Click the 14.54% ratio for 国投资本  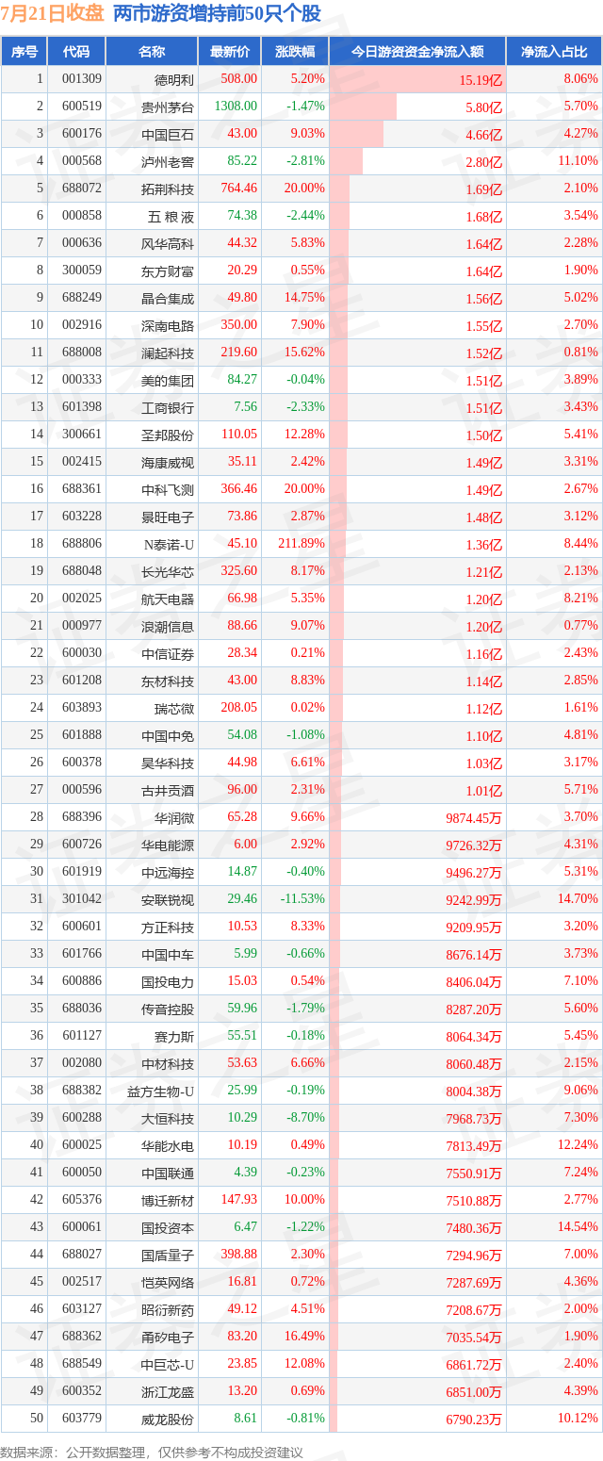point(577,1227)
